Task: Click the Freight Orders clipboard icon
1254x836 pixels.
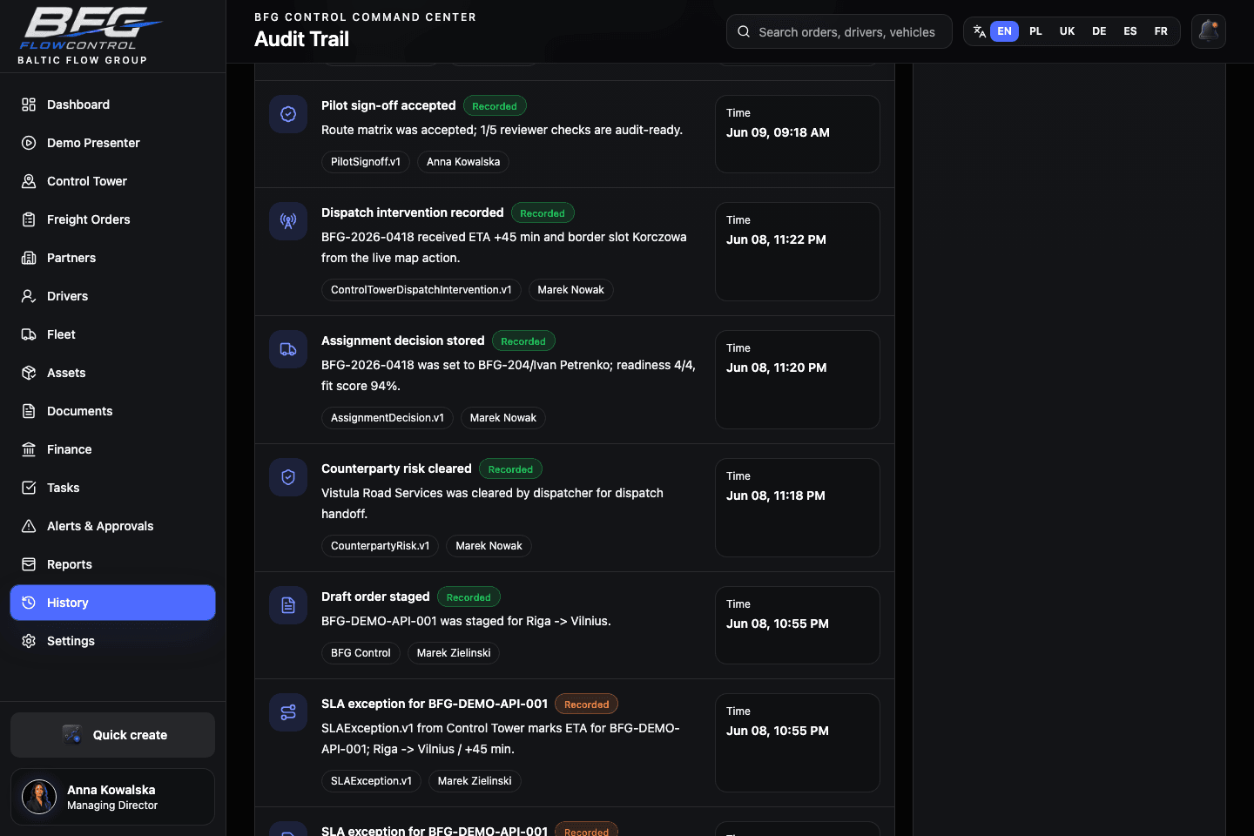Action: (29, 219)
